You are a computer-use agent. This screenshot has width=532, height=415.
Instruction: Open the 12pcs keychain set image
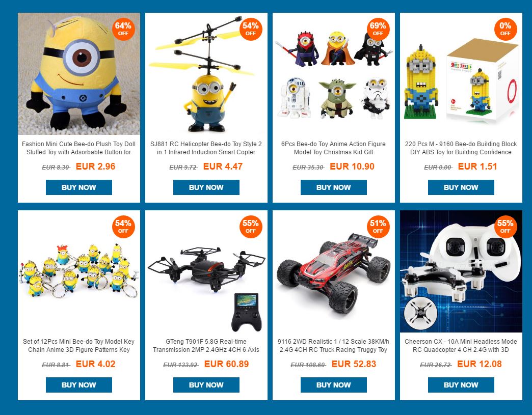pyautogui.click(x=78, y=271)
